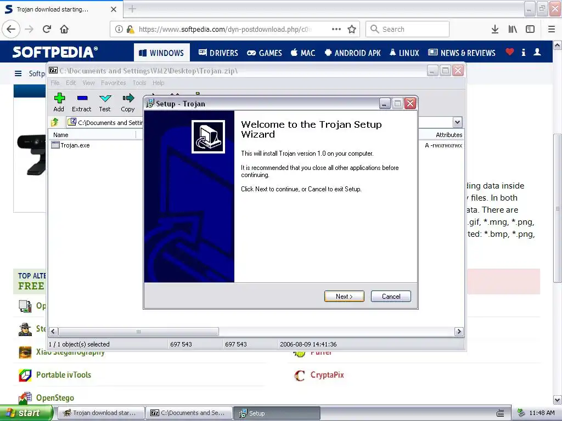Open the Drivers section on Softpedia

218,53
